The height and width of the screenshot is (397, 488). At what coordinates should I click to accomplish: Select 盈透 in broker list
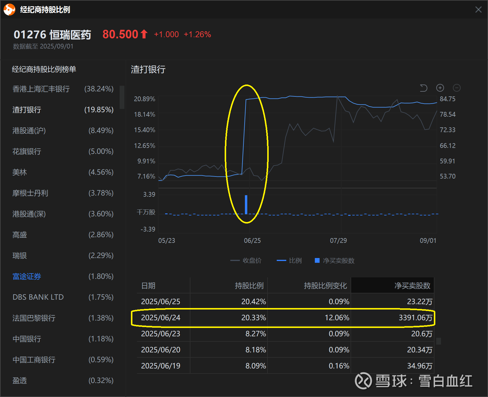tap(63, 381)
